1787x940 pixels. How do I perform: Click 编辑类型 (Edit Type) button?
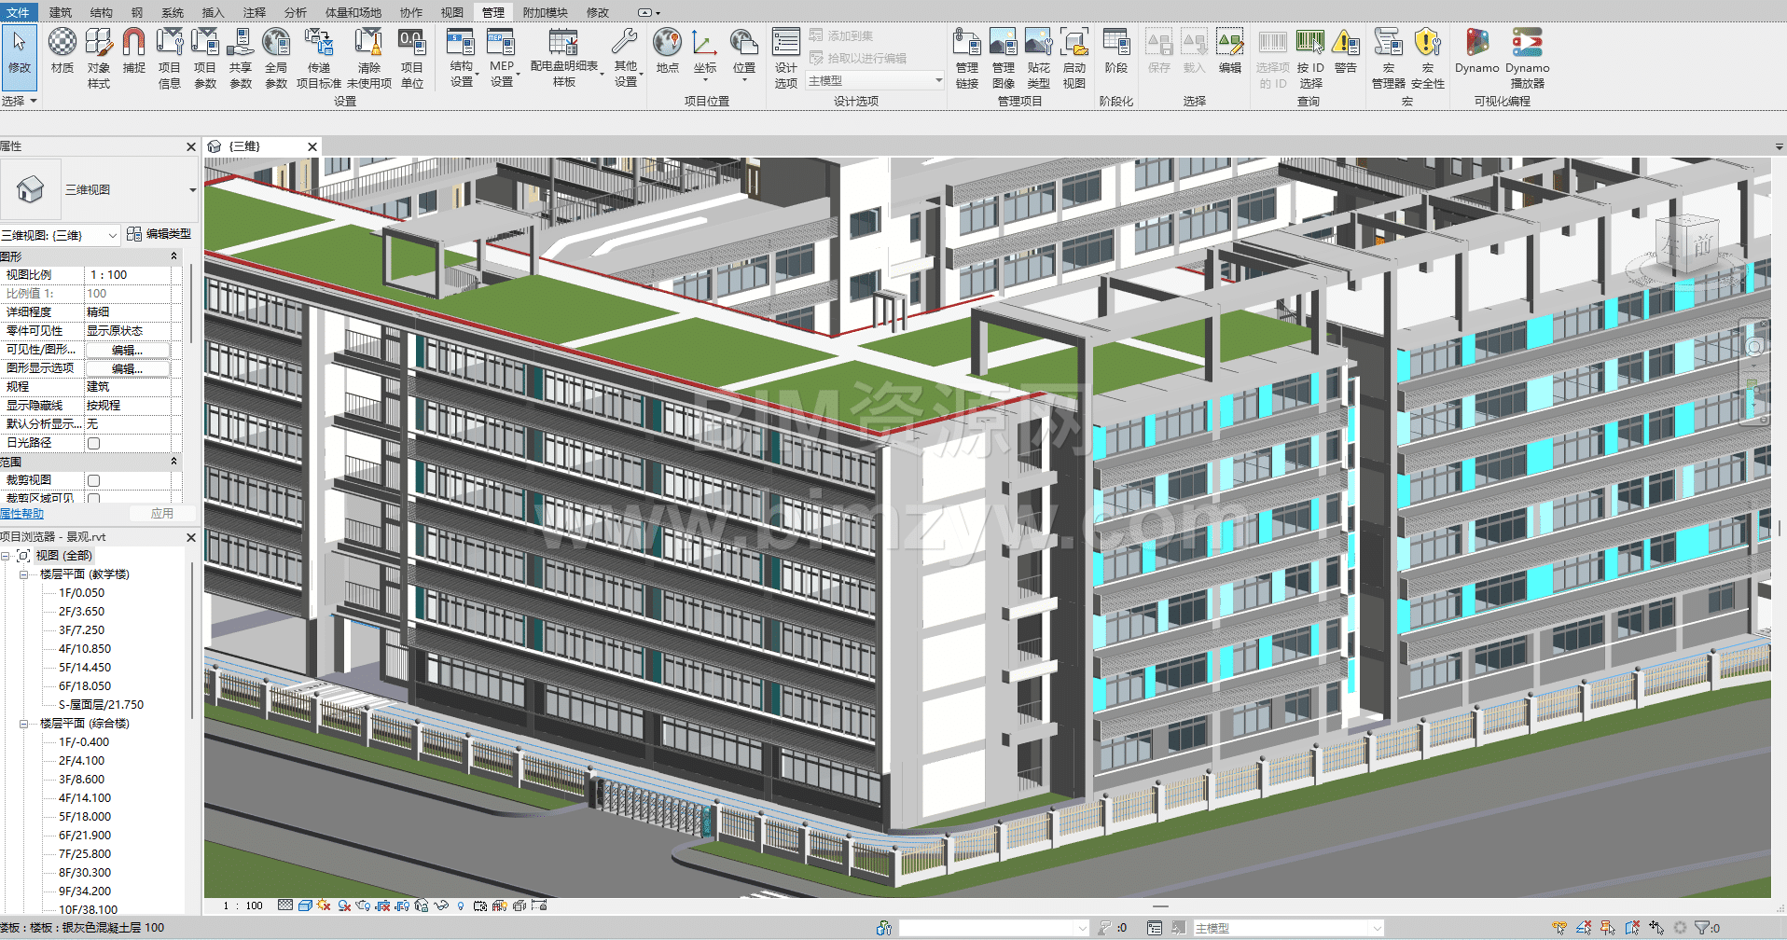(159, 234)
